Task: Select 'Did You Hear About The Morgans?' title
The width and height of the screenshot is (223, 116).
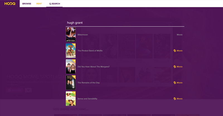Action: 93,67
